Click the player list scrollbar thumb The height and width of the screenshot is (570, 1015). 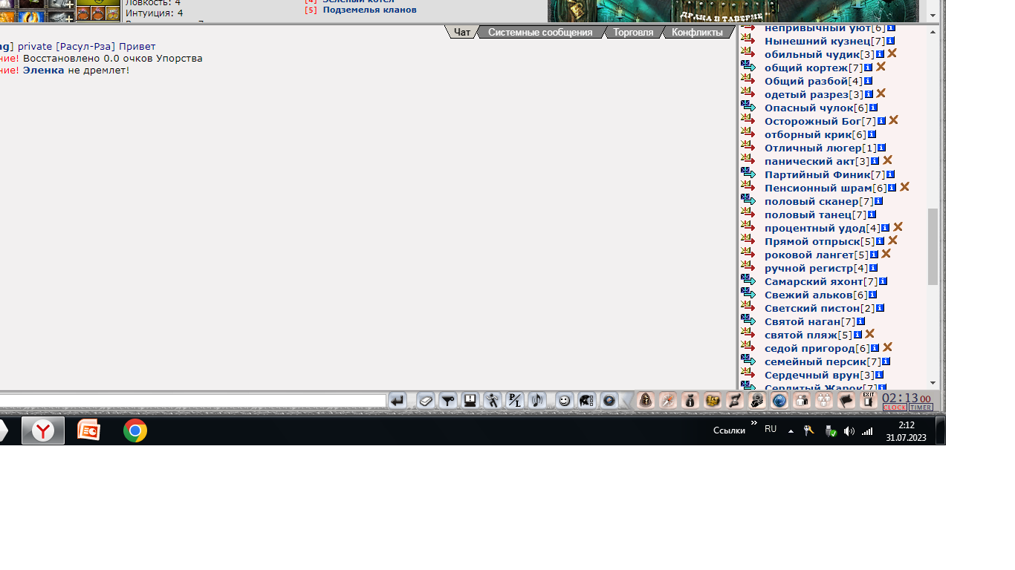933,246
